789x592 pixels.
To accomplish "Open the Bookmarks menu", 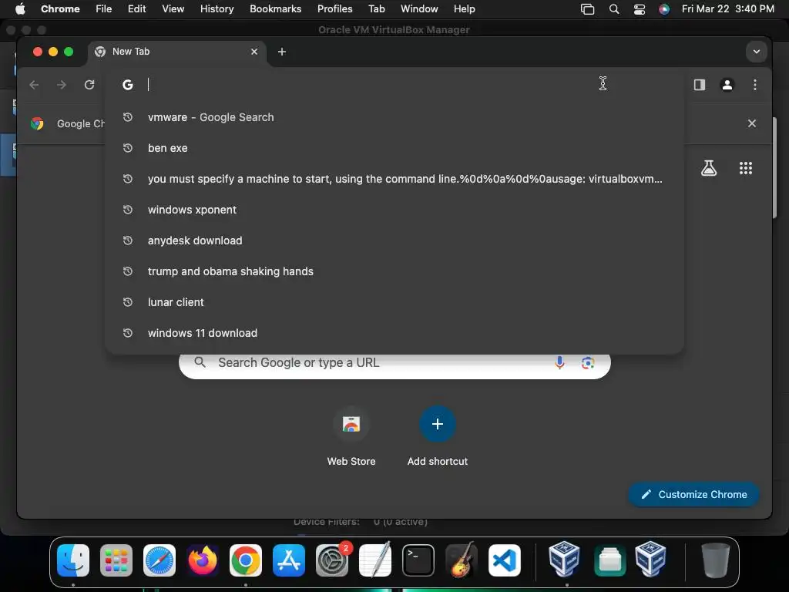I will [275, 9].
